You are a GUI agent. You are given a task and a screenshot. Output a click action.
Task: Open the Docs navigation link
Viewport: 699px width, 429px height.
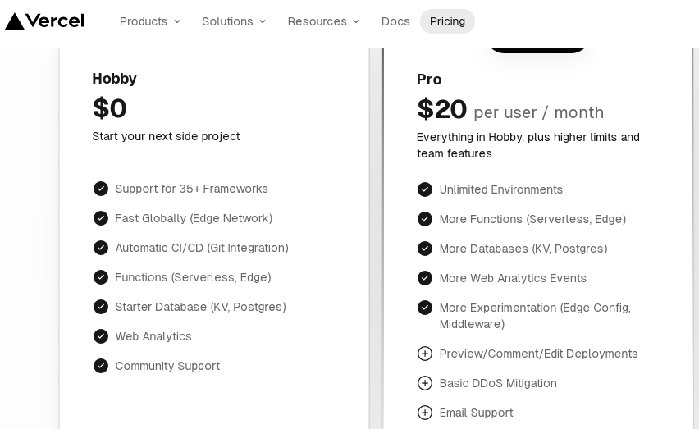[395, 21]
